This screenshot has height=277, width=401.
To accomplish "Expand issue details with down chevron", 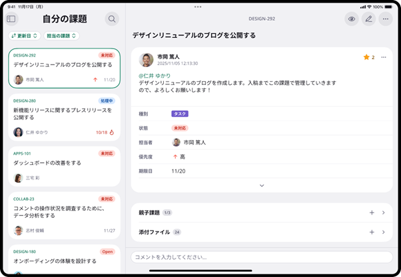I will [262, 185].
